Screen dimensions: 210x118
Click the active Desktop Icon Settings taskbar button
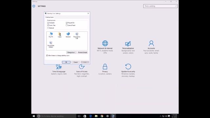[113, 116]
